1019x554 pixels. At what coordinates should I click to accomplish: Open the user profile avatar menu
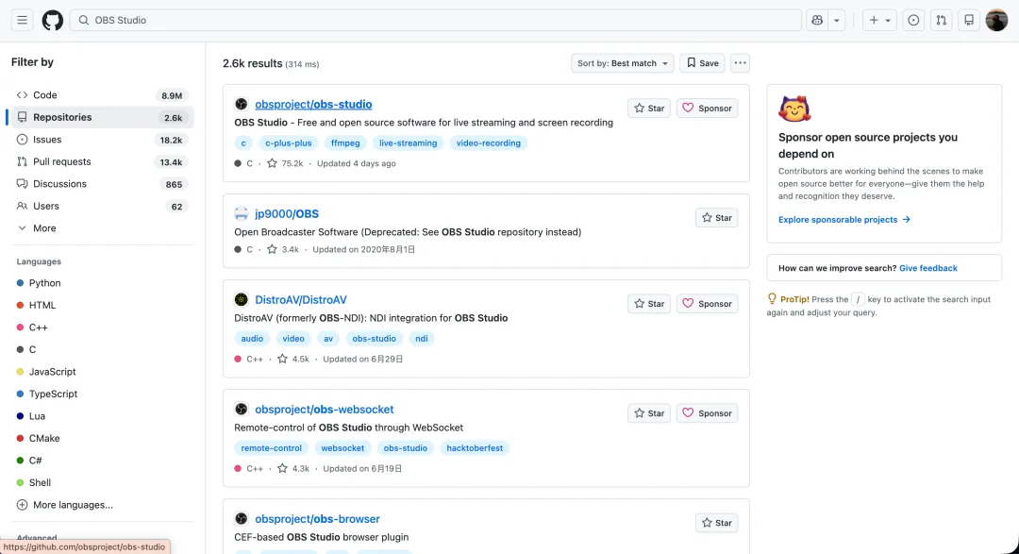[x=996, y=20]
